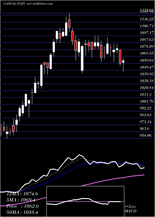Click the <<Live MACD label
Image resolution: width=155 pixels, height=217 pixels.
(x=131, y=209)
